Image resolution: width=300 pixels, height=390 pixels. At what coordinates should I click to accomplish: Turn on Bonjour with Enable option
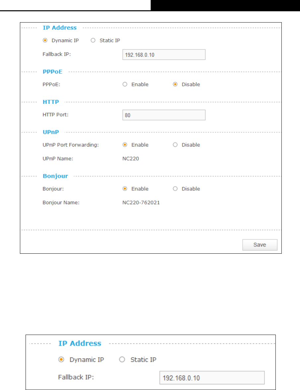pyautogui.click(x=125, y=189)
